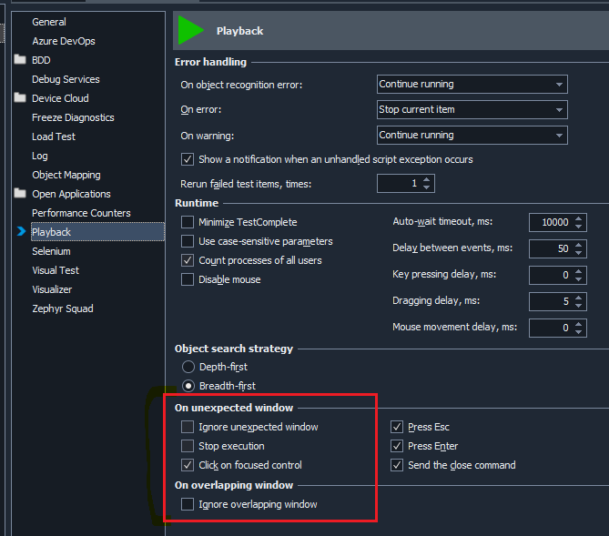Increase Delay between events value
The height and width of the screenshot is (536, 609).
(x=579, y=245)
